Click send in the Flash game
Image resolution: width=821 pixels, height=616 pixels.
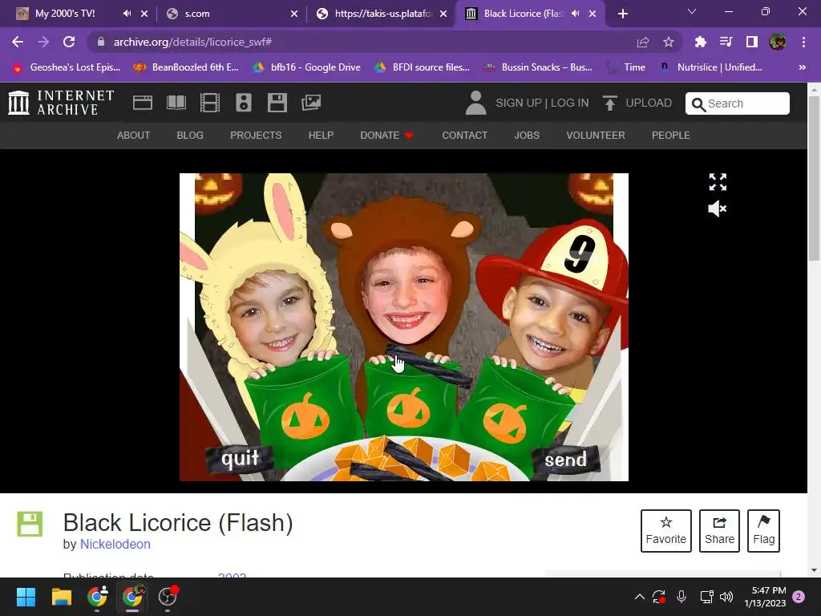click(565, 460)
